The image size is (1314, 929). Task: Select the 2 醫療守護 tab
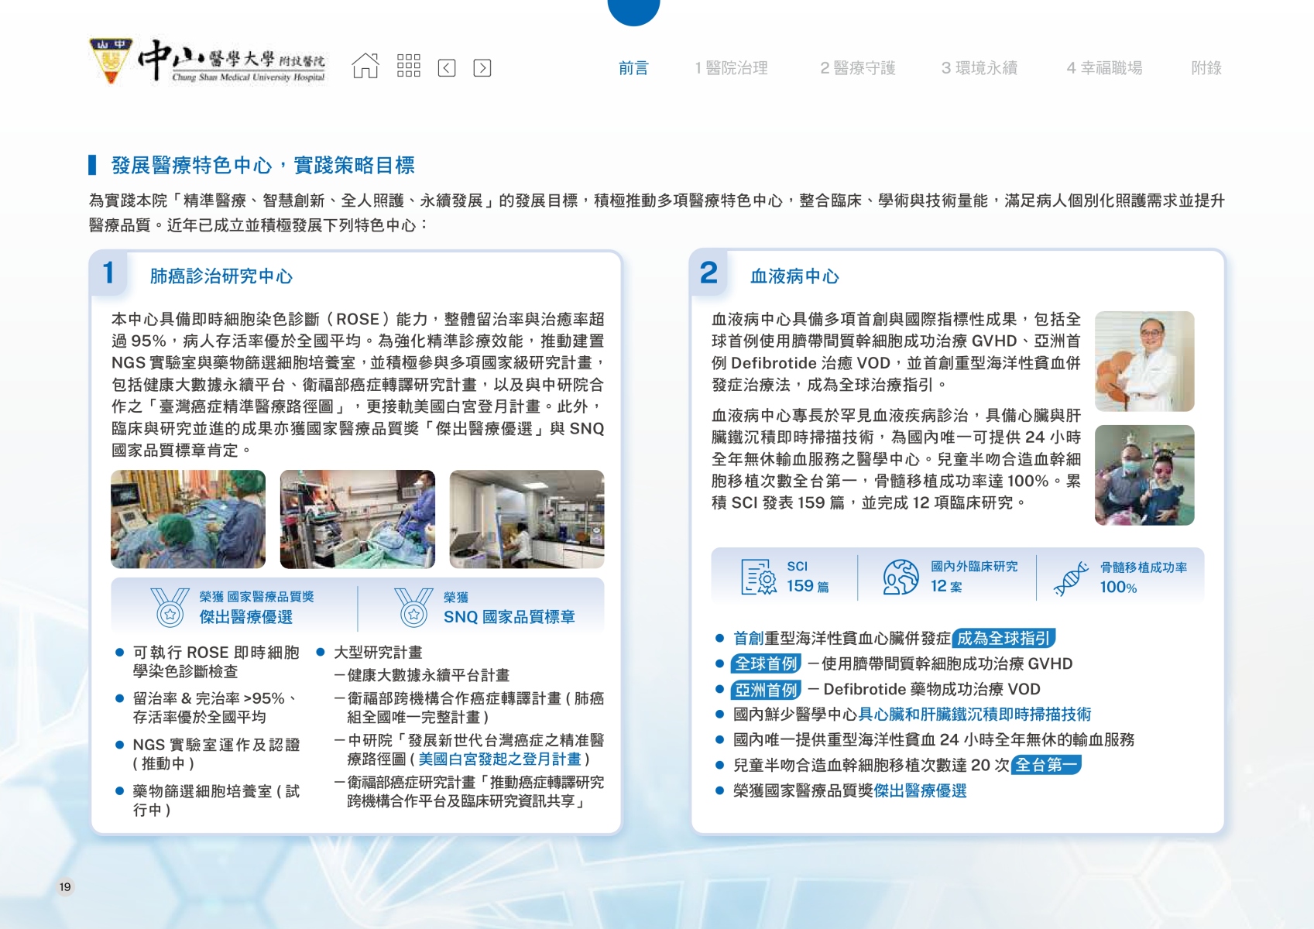point(857,68)
